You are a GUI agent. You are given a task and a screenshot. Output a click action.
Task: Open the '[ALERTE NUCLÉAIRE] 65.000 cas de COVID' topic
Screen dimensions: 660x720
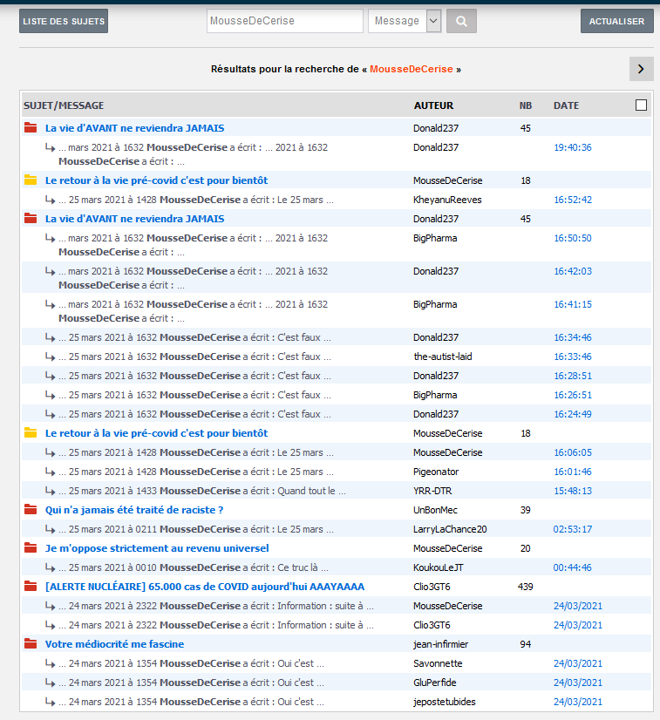205,587
